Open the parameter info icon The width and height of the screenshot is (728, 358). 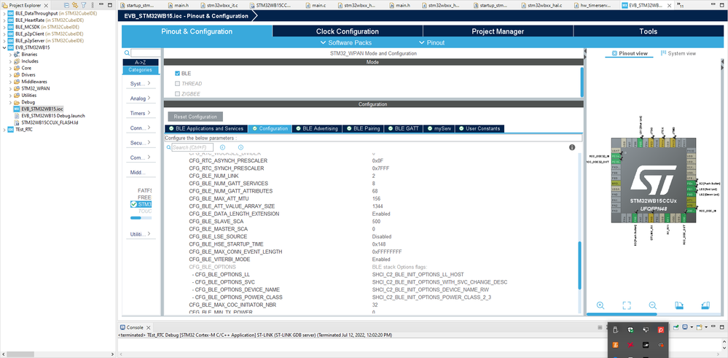coord(572,147)
